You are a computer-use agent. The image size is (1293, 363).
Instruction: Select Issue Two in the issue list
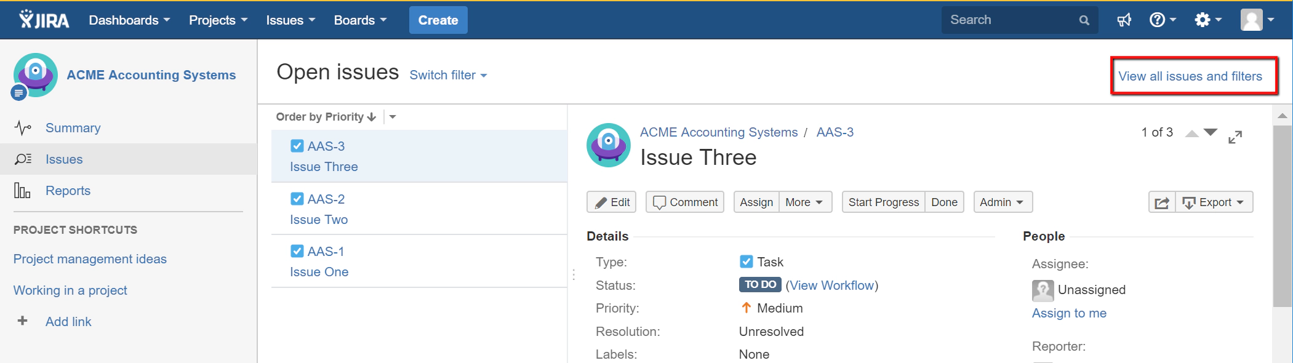pyautogui.click(x=419, y=209)
